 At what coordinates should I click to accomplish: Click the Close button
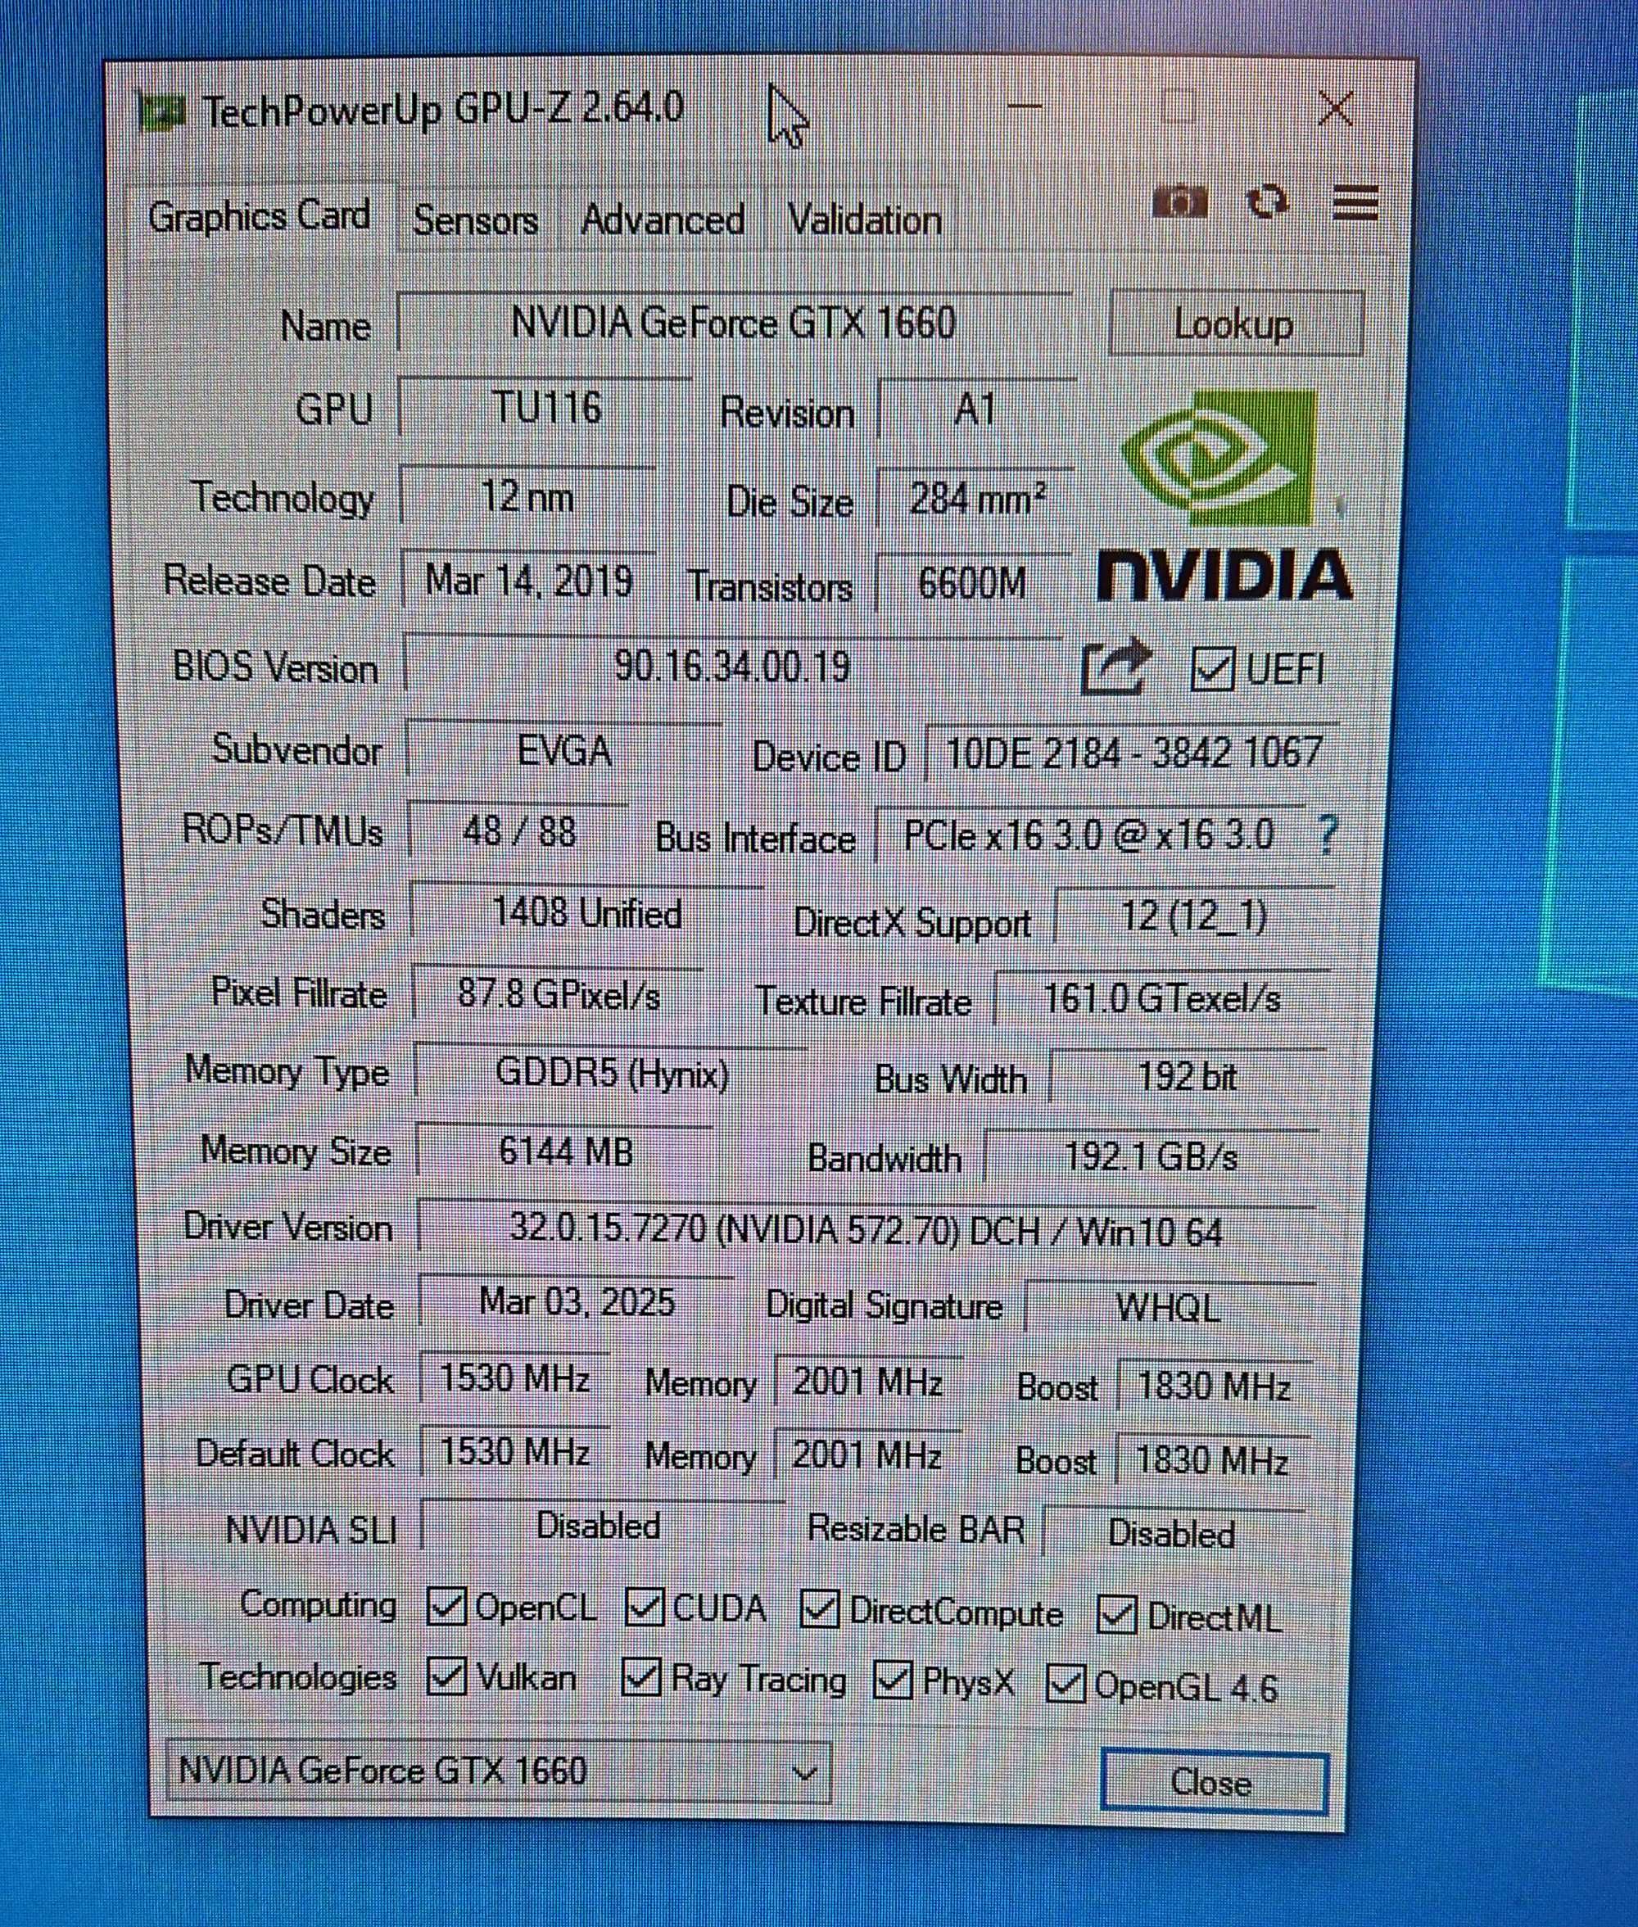click(x=1214, y=1782)
